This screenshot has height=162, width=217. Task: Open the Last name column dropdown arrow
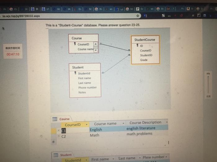(x=140, y=158)
